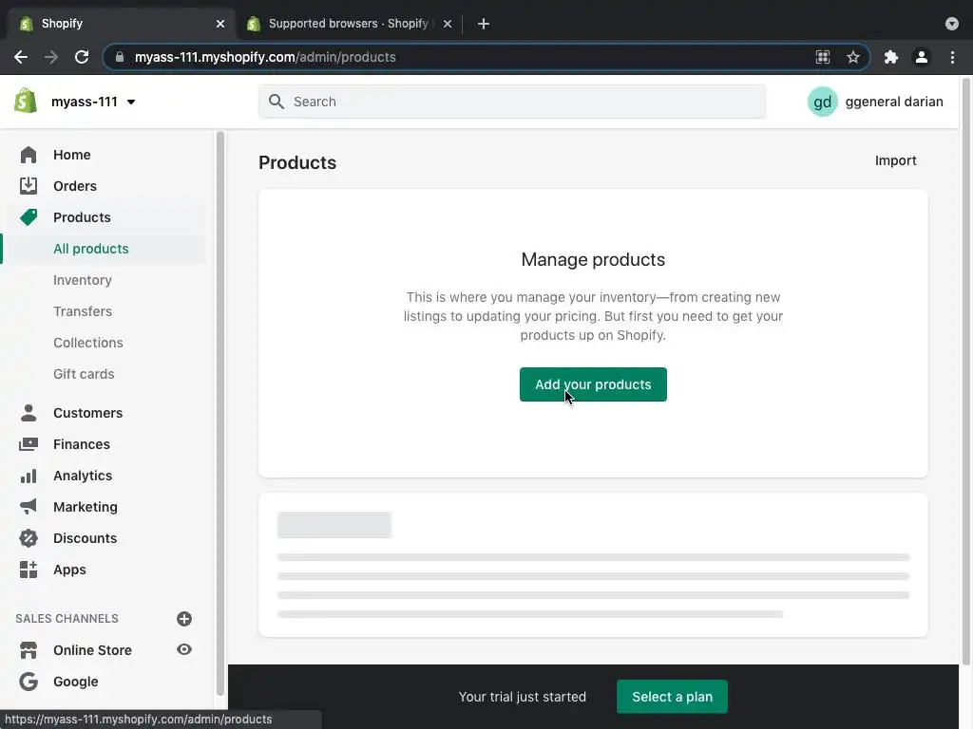
Task: Open a new browser tab
Action: (x=484, y=24)
